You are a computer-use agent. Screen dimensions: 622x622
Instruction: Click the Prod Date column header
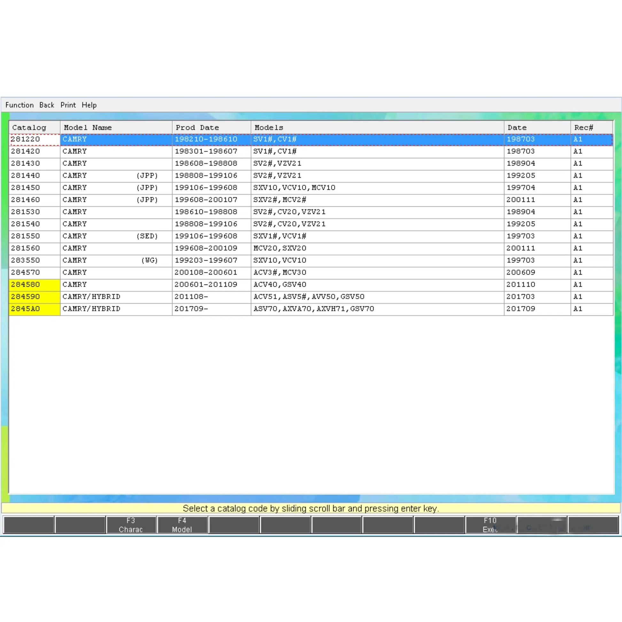(212, 128)
